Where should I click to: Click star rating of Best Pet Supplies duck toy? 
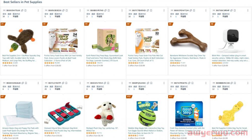click(x=7, y=63)
